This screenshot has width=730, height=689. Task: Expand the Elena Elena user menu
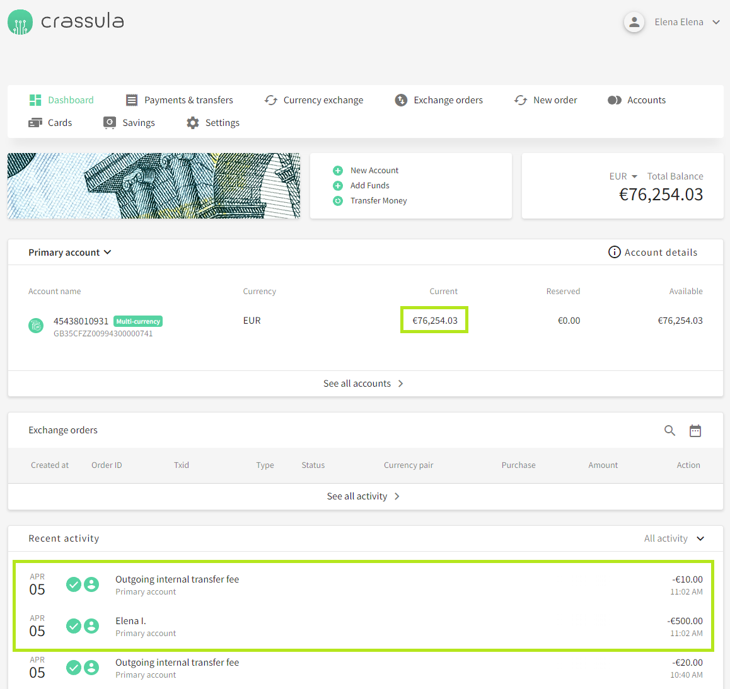(x=716, y=22)
